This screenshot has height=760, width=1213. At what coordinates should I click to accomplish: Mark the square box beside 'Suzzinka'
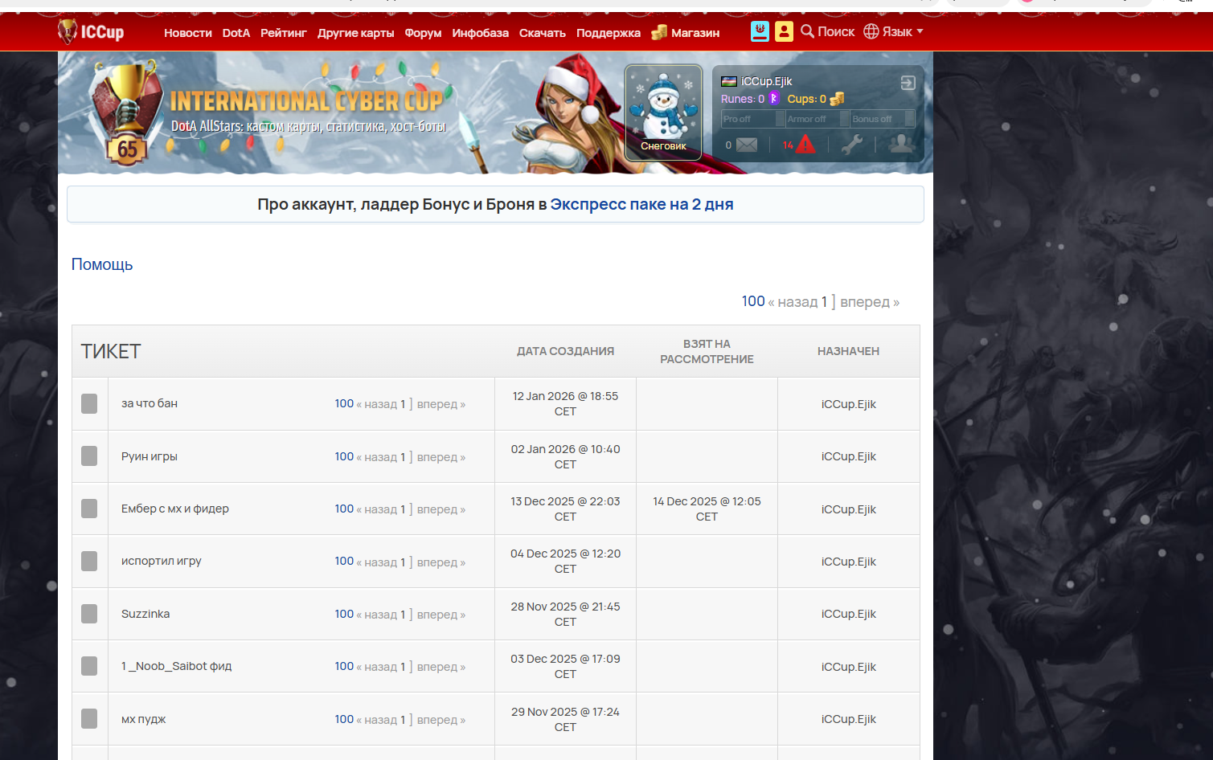tap(89, 614)
